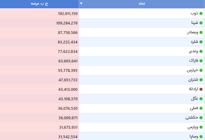Click the green status dot beside فاراک

click(201, 61)
